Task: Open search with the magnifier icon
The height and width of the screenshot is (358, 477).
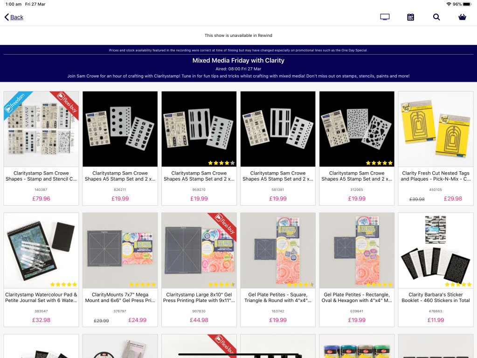Action: (436, 17)
